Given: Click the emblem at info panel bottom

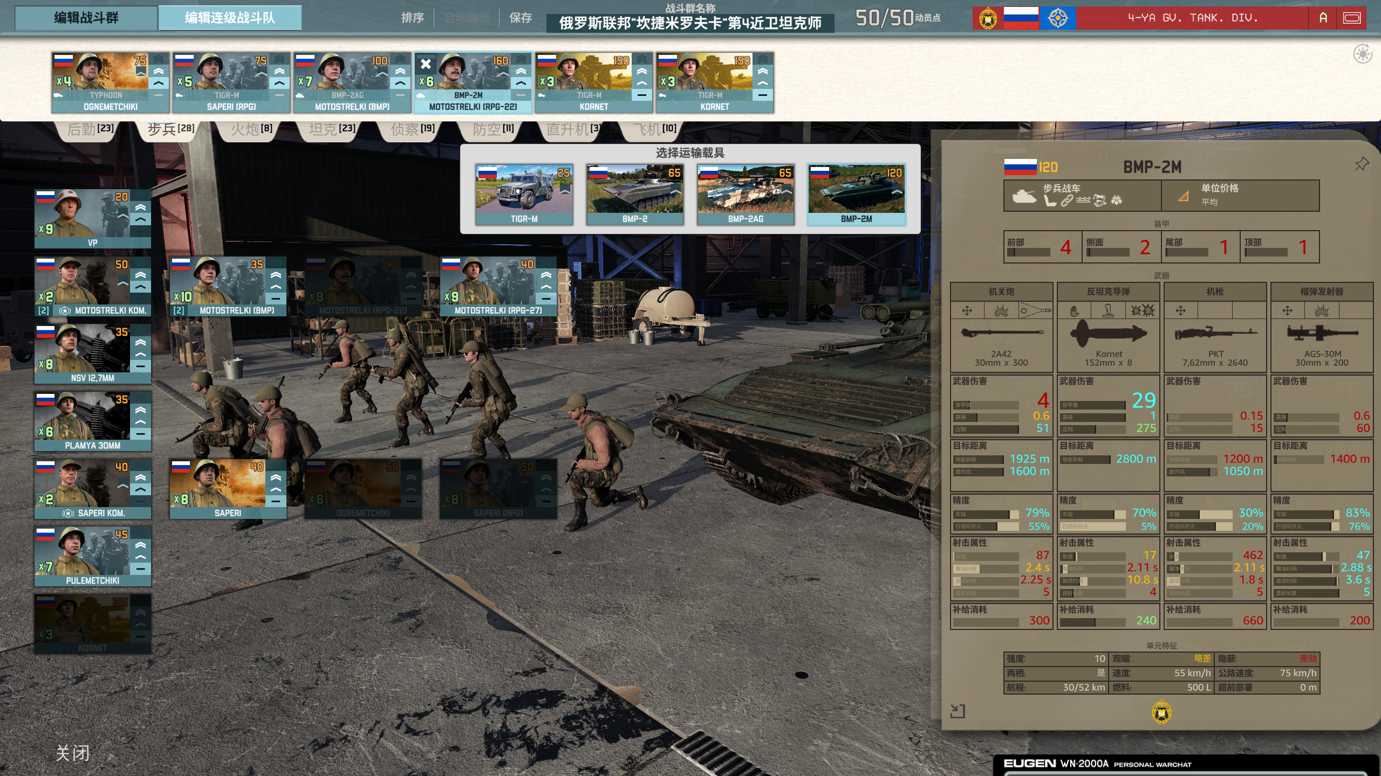Looking at the screenshot, I should pyautogui.click(x=1161, y=712).
